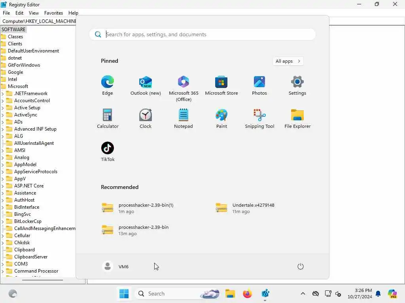Open the Favorites menu in Registry Editor
405x303 pixels.
53,13
